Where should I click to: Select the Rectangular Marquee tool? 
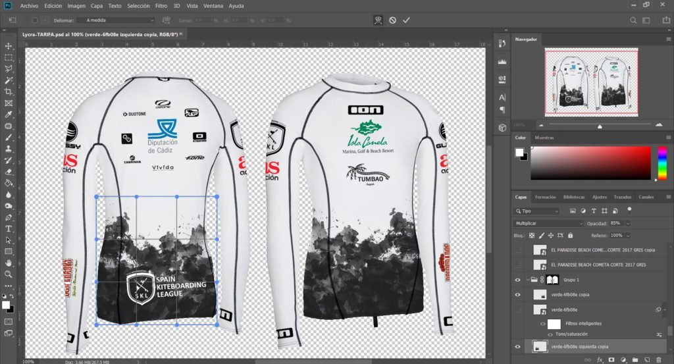(8, 57)
